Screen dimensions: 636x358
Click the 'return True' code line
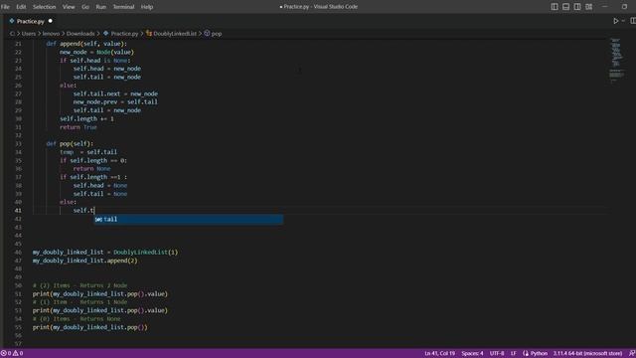[x=79, y=127]
